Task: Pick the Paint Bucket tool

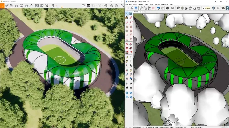Action: pos(127,18)
